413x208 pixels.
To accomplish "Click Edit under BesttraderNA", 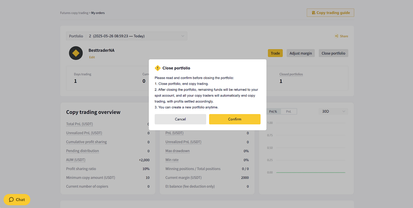I will (x=92, y=57).
